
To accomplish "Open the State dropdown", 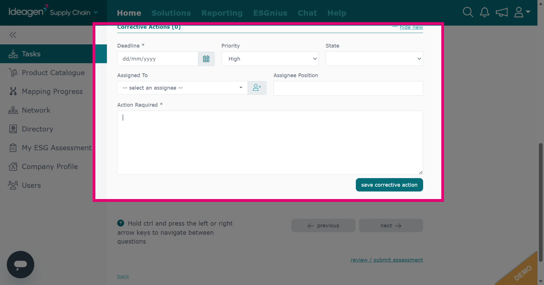I will click(374, 59).
